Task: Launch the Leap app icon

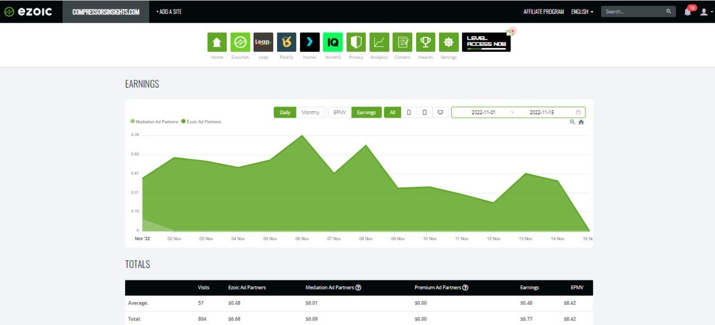Action: tap(263, 42)
